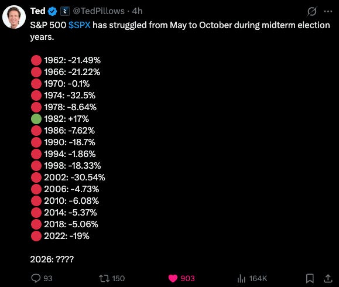View post analytics bar chart icon

point(241,278)
